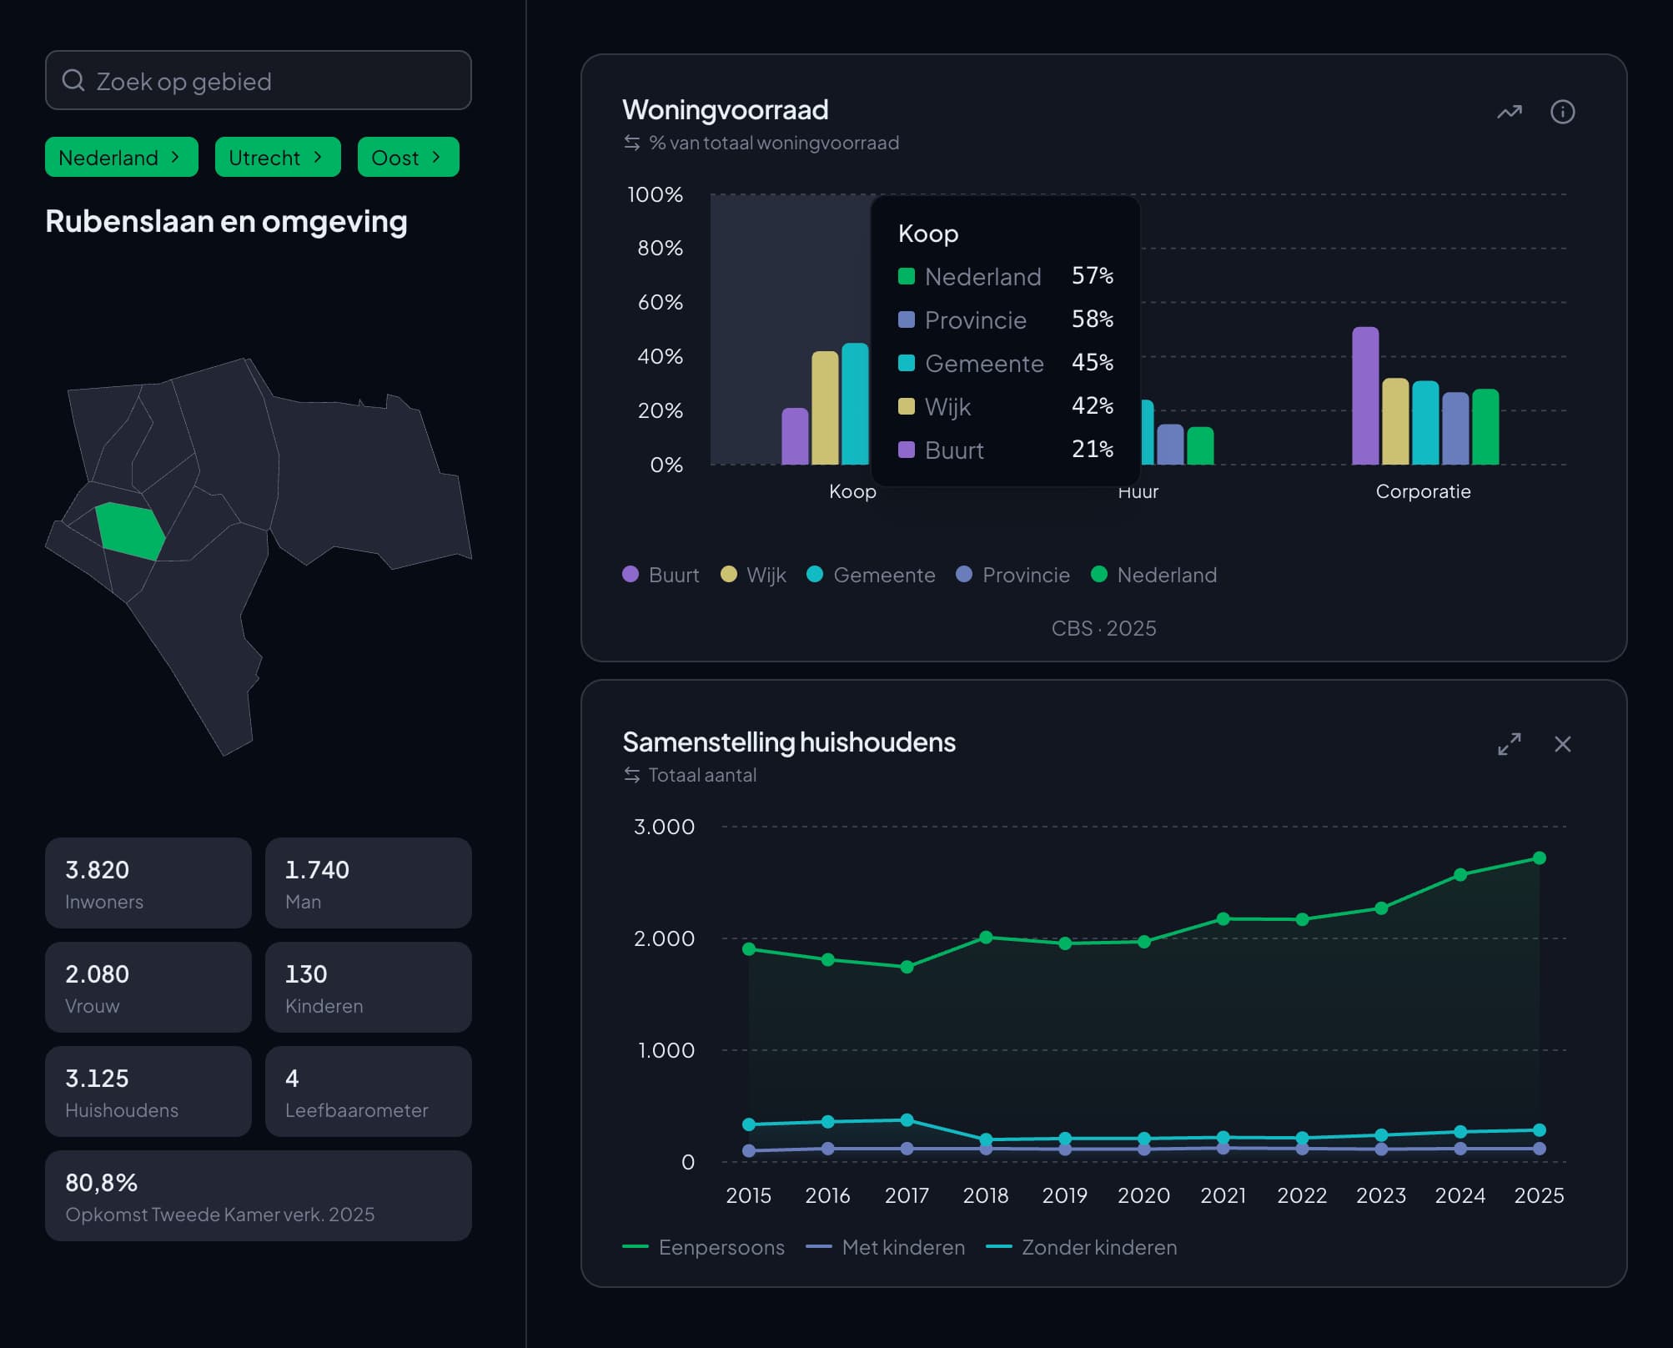
Task: Click the trend line icon in Woningvoorraad card
Action: coord(1509,112)
